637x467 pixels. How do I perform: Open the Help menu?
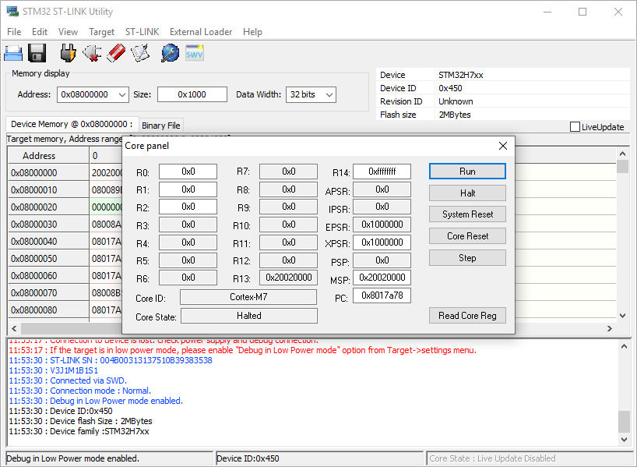pyautogui.click(x=252, y=32)
